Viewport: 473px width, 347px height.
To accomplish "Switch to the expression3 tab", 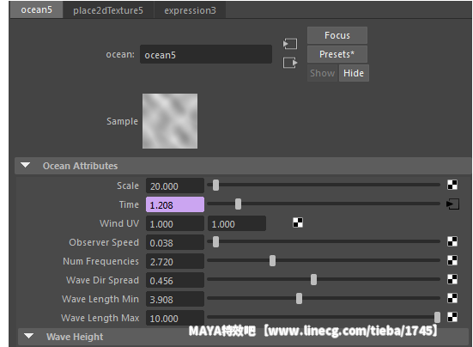I will [x=190, y=10].
